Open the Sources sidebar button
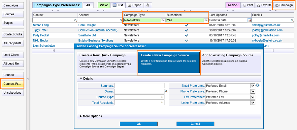The image size is (297, 130). coord(13,14)
